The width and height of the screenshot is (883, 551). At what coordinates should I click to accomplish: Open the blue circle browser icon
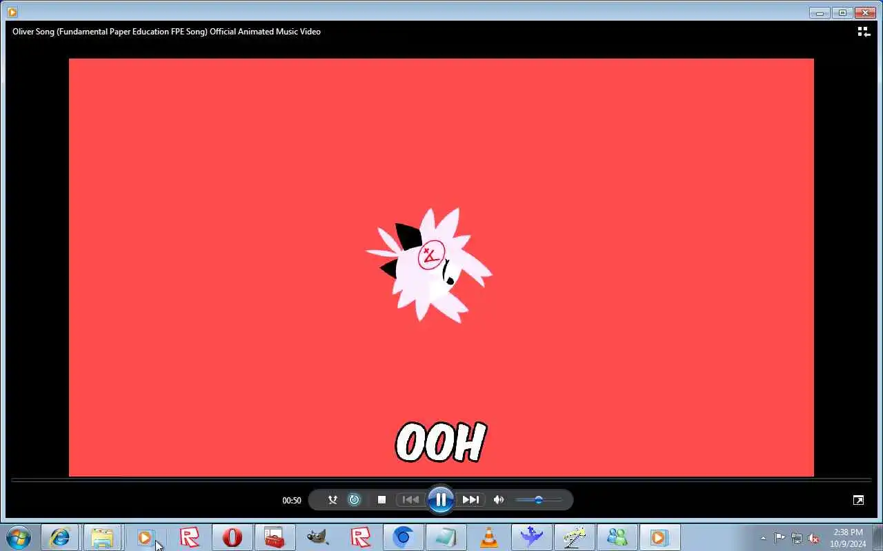[403, 537]
